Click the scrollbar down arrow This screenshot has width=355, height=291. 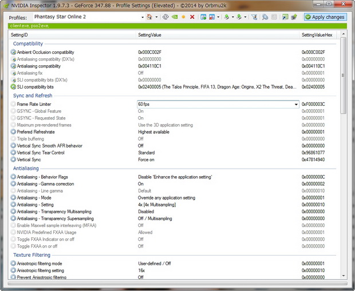[x=343, y=276]
